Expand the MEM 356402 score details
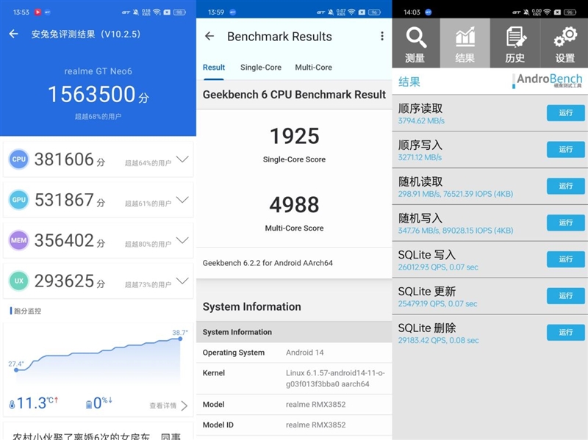 coord(182,240)
